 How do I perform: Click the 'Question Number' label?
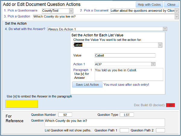coord(43,115)
